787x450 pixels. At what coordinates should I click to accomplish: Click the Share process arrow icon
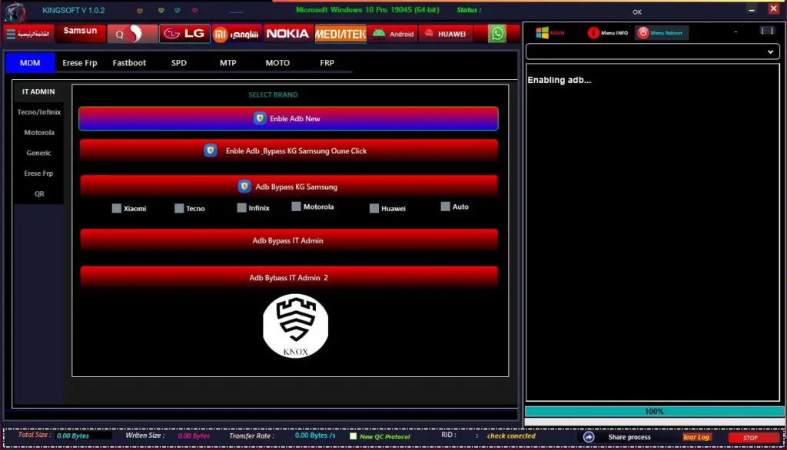(x=589, y=437)
